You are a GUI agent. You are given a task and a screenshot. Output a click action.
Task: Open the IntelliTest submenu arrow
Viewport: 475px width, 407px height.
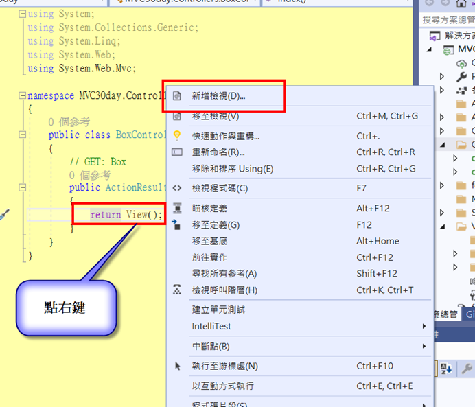[424, 326]
